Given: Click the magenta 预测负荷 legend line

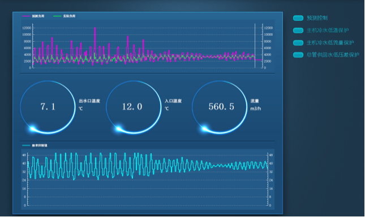Looking at the screenshot, I should click(26, 16).
